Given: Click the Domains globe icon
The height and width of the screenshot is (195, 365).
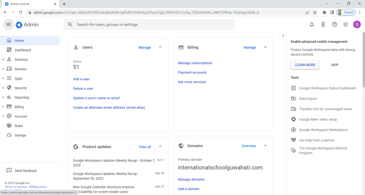Looking at the screenshot, I should click(x=181, y=146).
